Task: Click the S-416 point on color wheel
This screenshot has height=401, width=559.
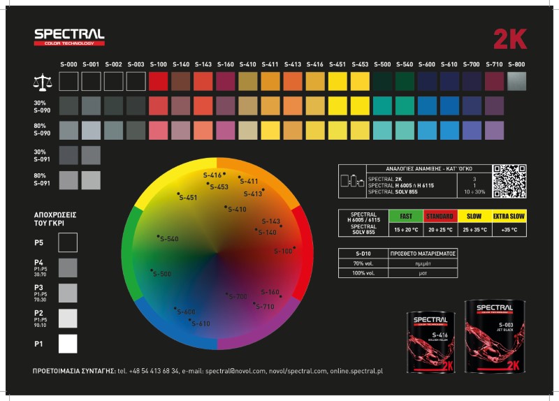Action: tap(224, 174)
